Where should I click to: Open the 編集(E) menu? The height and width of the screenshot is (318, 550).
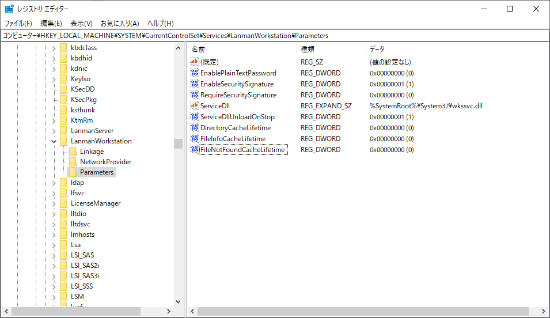[x=51, y=24]
